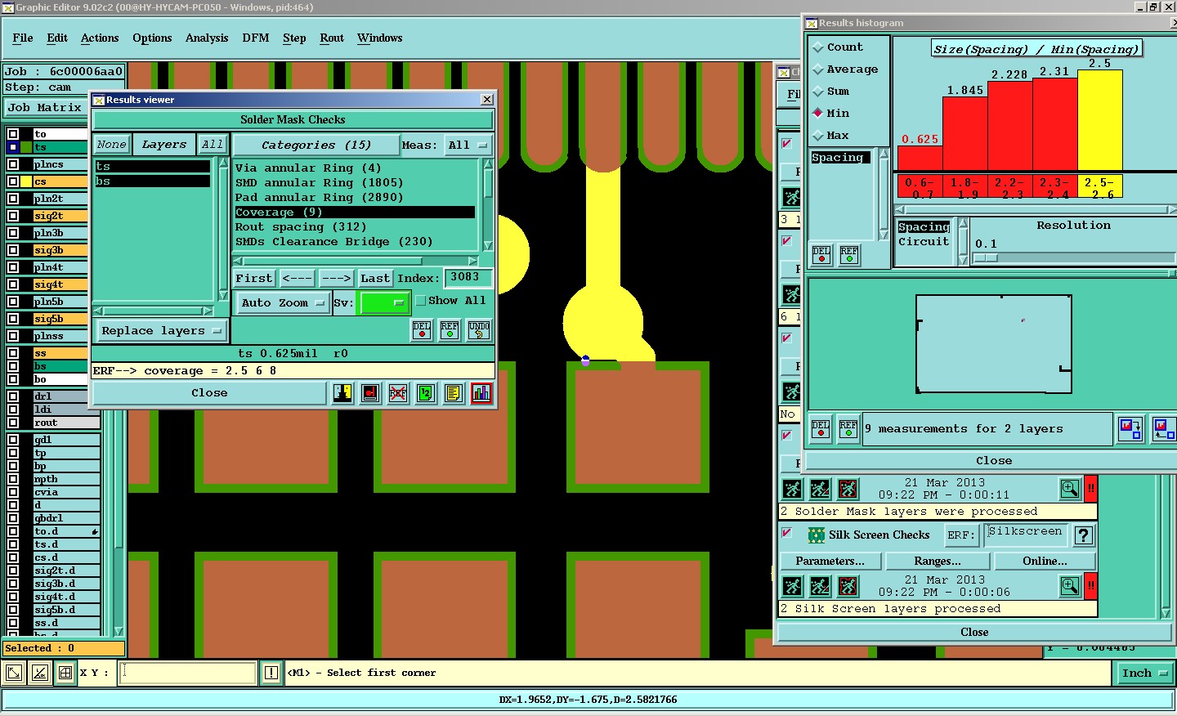This screenshot has height=716, width=1177.
Task: Select the Min radio option
Action: pos(818,113)
